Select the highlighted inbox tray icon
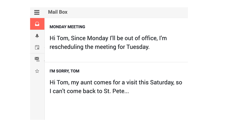 point(37,24)
